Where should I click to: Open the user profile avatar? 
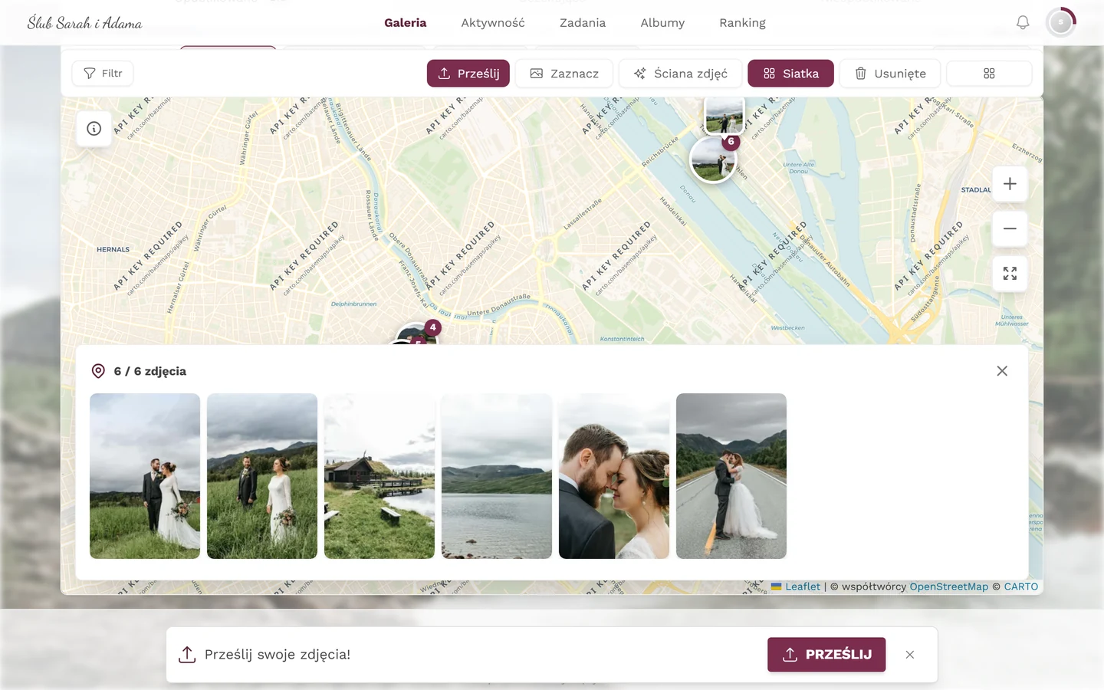point(1061,23)
